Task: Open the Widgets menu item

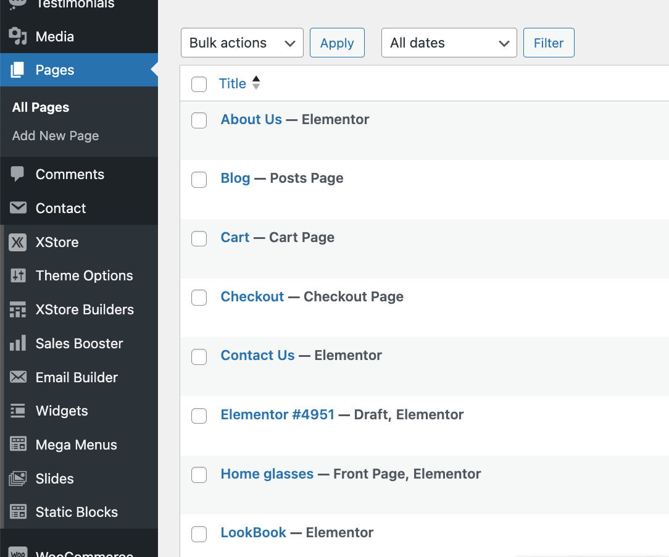Action: (x=79, y=411)
